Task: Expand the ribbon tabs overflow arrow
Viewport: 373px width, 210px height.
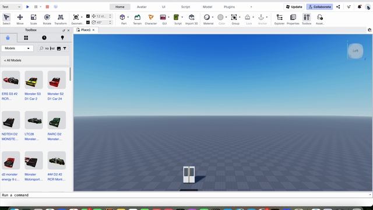Action: point(251,7)
